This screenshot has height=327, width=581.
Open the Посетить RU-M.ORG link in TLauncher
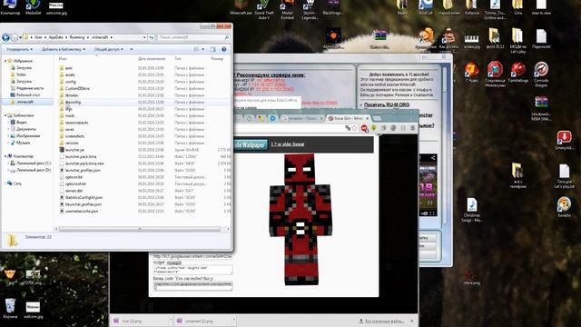(387, 105)
